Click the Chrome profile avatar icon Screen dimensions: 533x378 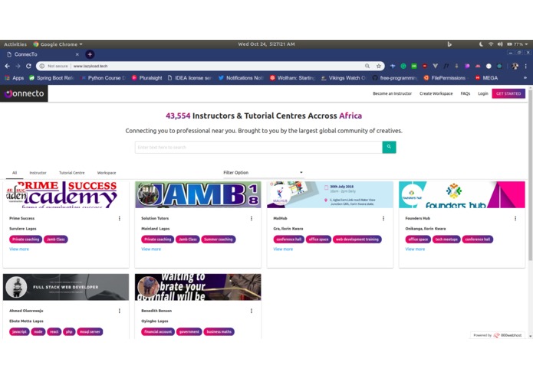[515, 66]
